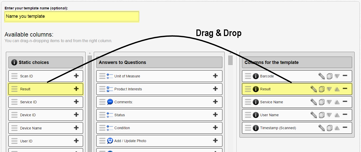Click the template name input field
This screenshot has width=361, height=152.
tap(72, 16)
